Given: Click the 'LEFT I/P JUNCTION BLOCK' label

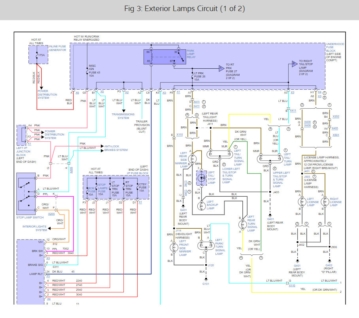Looking at the screenshot, I should [x=23, y=151].
